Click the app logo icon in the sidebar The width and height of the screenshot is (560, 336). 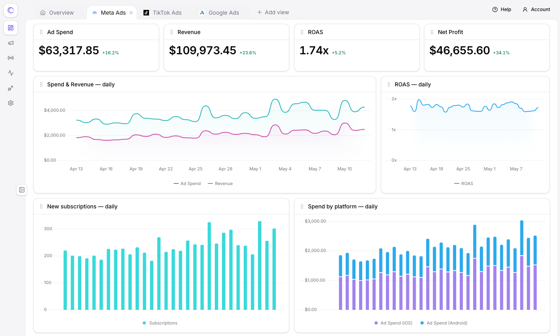11,10
